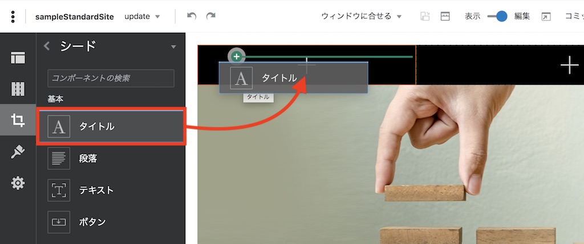Open the pages panel icon in sidebar
584x244 pixels.
pyautogui.click(x=18, y=57)
